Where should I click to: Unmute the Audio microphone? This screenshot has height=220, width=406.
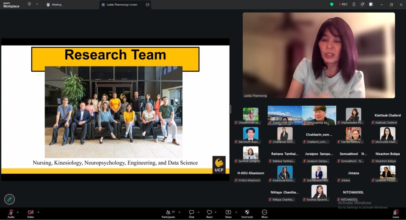(11, 212)
